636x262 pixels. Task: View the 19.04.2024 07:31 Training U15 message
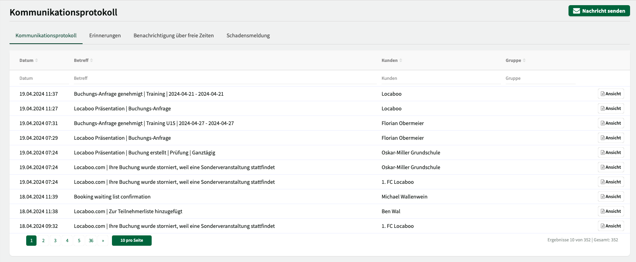[611, 123]
